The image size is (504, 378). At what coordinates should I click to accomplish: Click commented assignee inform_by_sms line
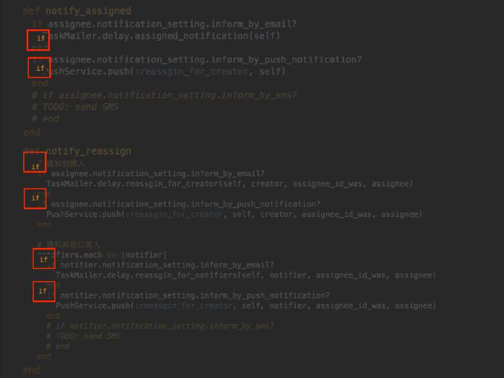[164, 96]
